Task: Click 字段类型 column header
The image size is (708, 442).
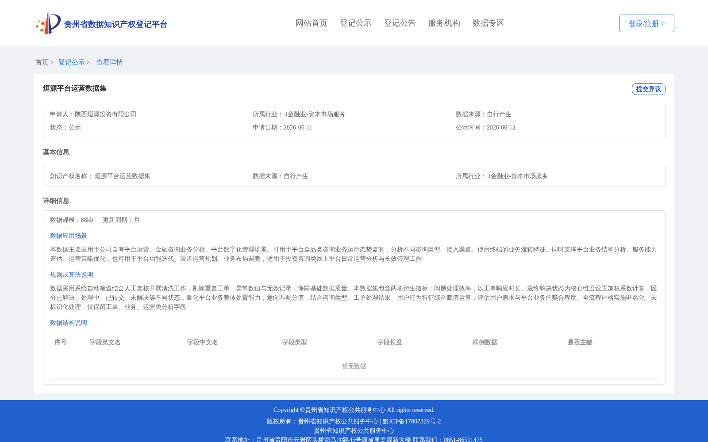Action: [x=295, y=342]
